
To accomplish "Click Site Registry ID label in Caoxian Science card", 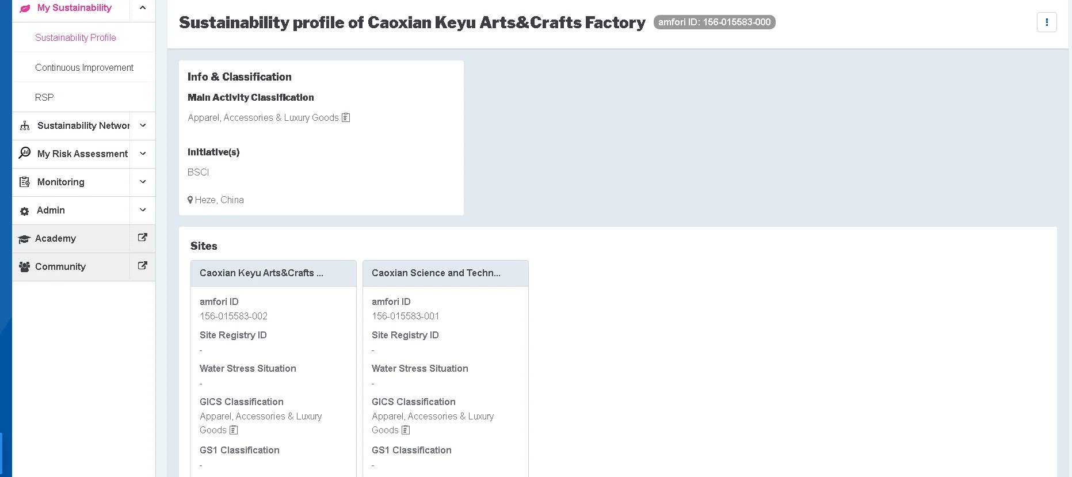I will pyautogui.click(x=405, y=335).
